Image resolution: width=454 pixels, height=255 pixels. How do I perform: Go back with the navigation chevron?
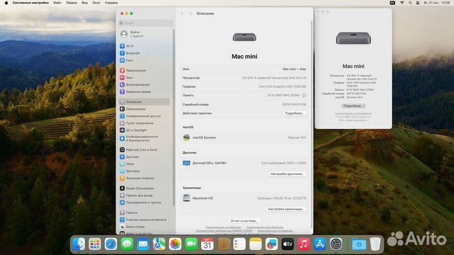click(x=182, y=14)
